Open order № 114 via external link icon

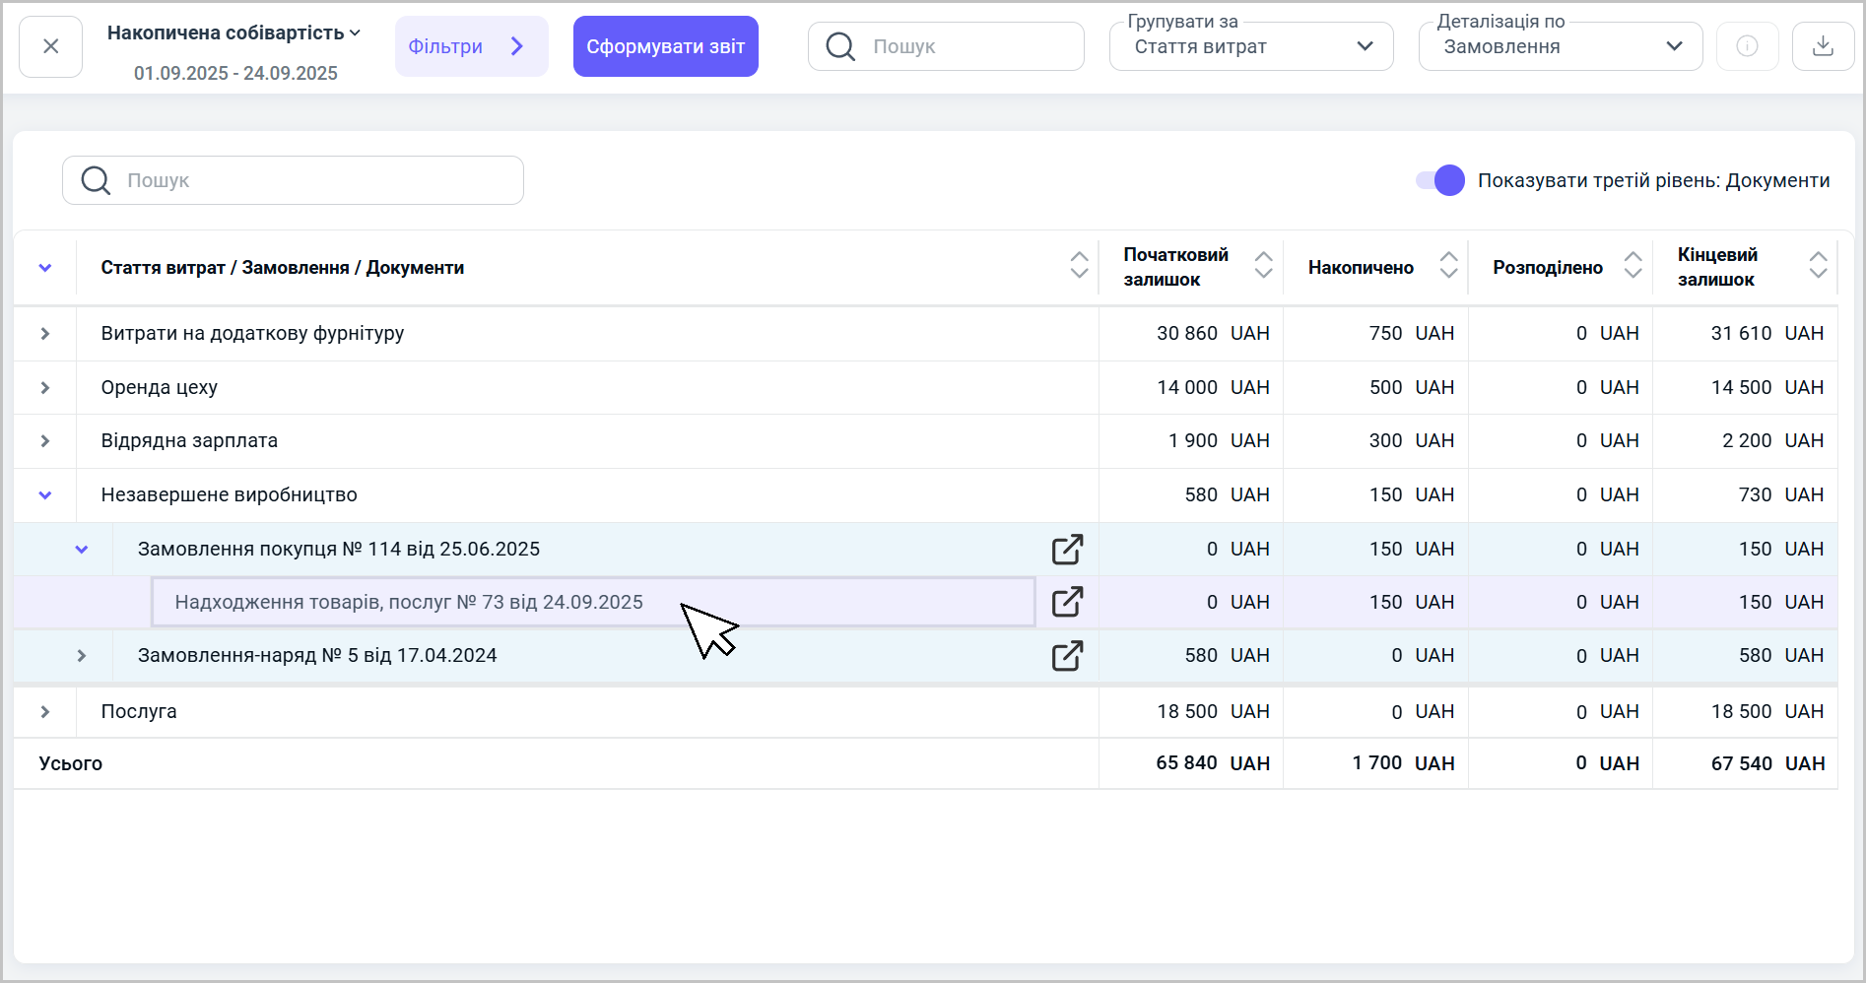pyautogui.click(x=1067, y=550)
